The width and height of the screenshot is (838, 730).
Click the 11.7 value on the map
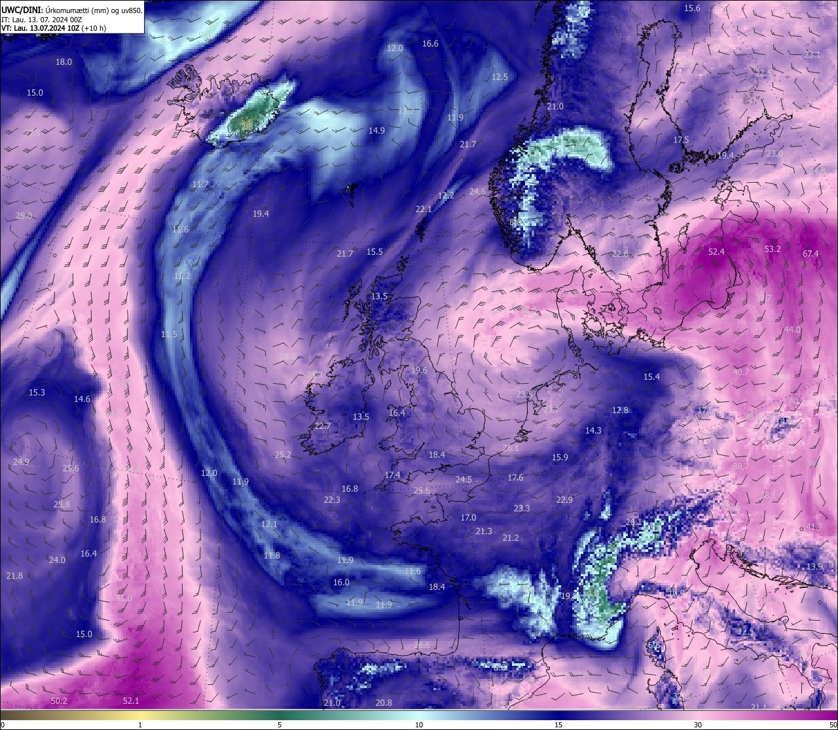pyautogui.click(x=200, y=185)
